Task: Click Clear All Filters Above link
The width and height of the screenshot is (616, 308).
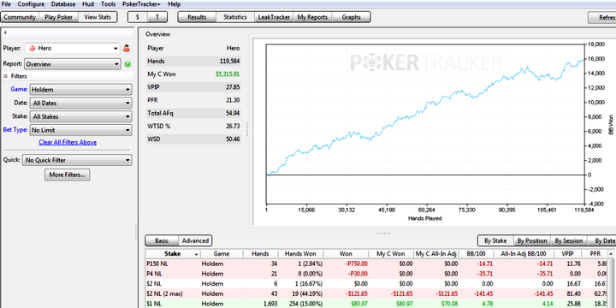Action: tap(68, 142)
